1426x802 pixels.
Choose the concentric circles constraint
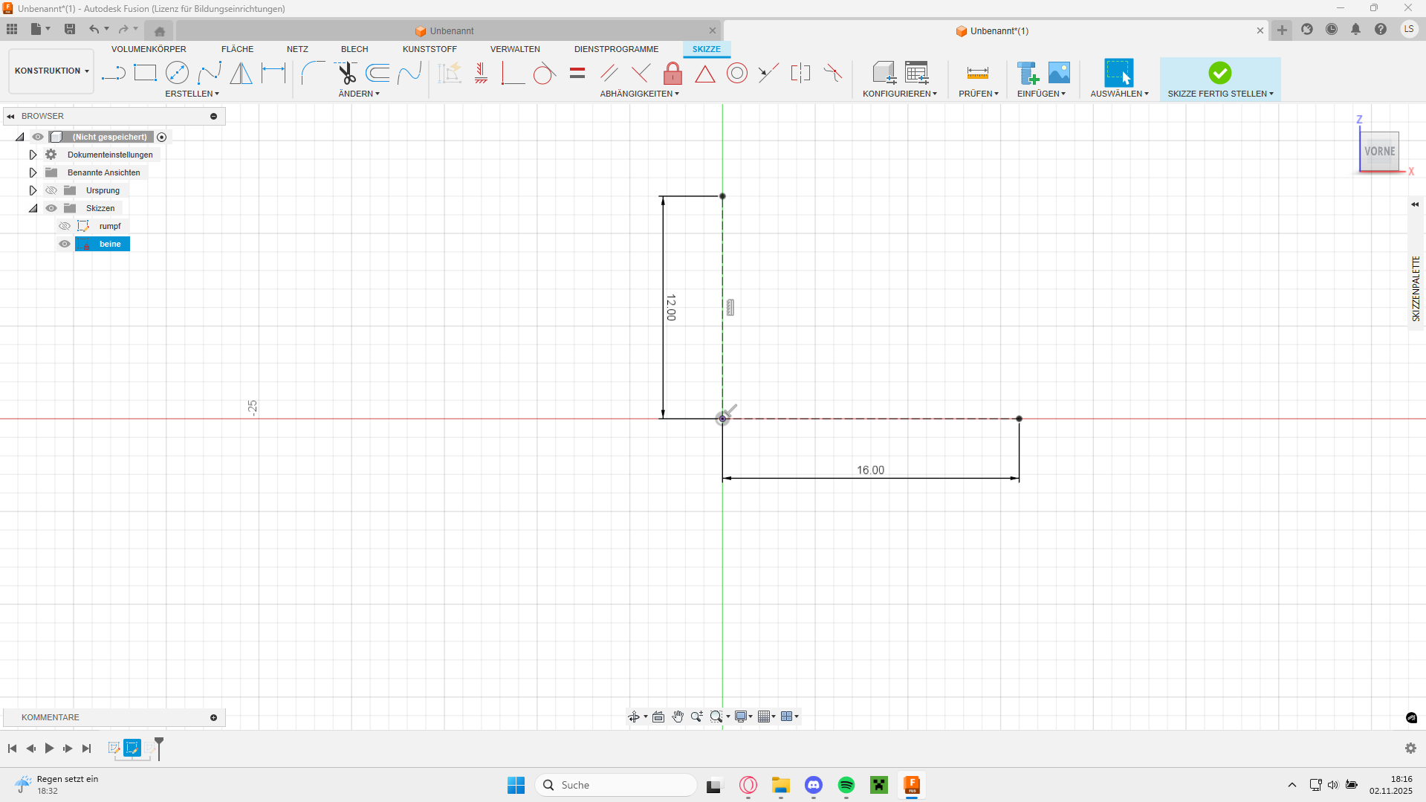[x=736, y=73]
